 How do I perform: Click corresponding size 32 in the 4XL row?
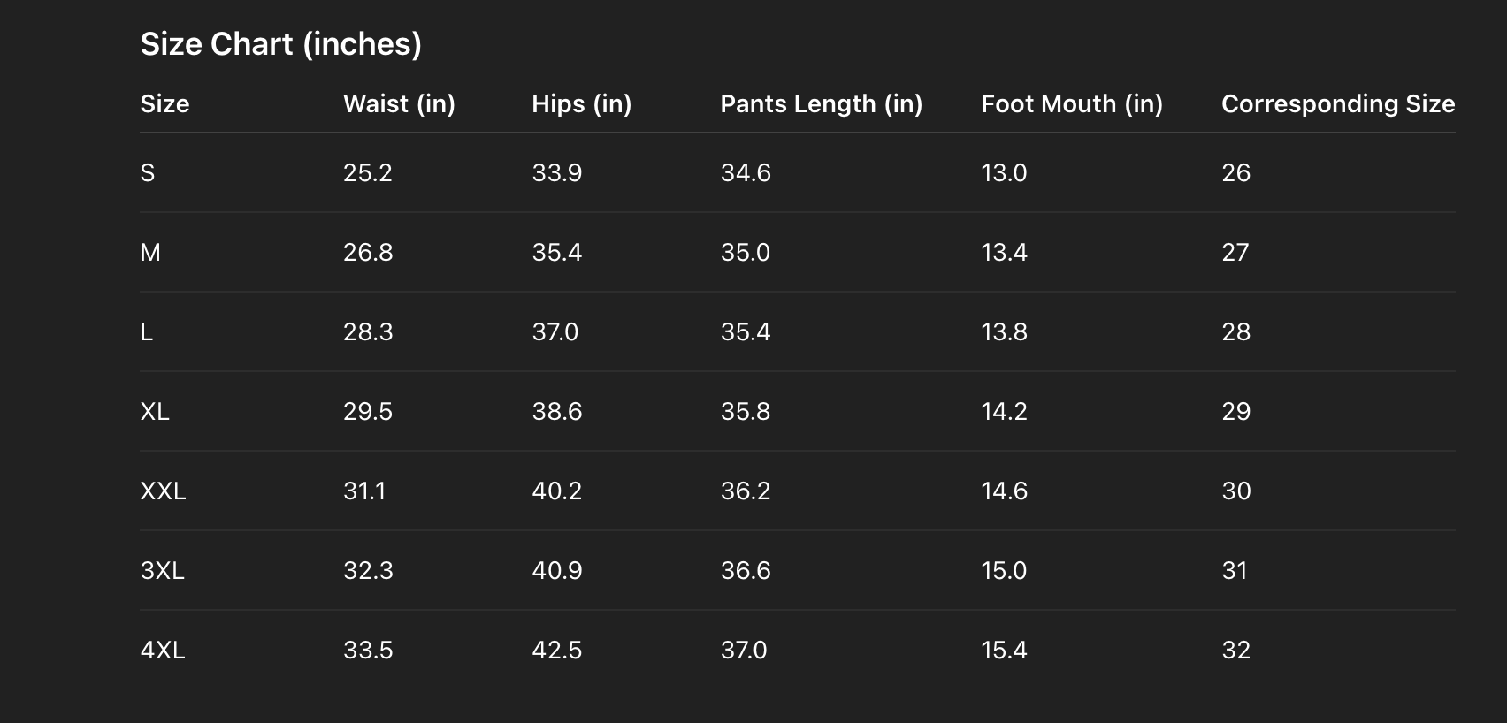(x=1235, y=651)
